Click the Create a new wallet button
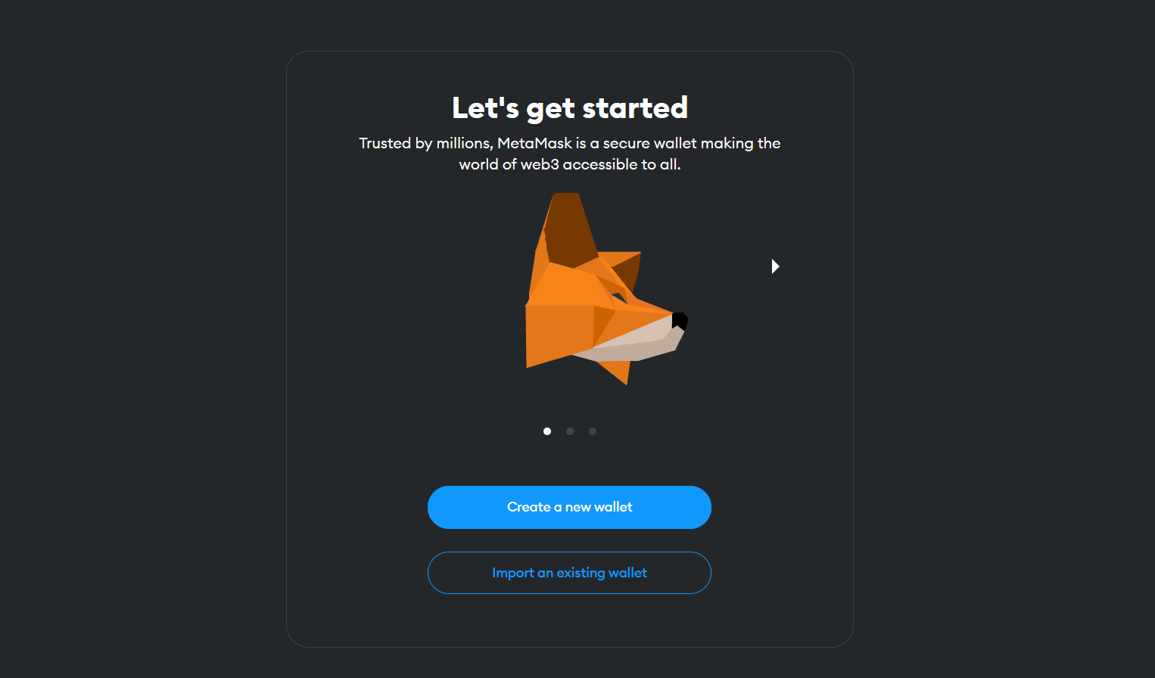The width and height of the screenshot is (1155, 678). coord(569,507)
